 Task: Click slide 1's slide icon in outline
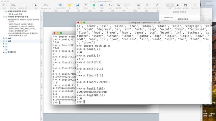pos(6,11)
